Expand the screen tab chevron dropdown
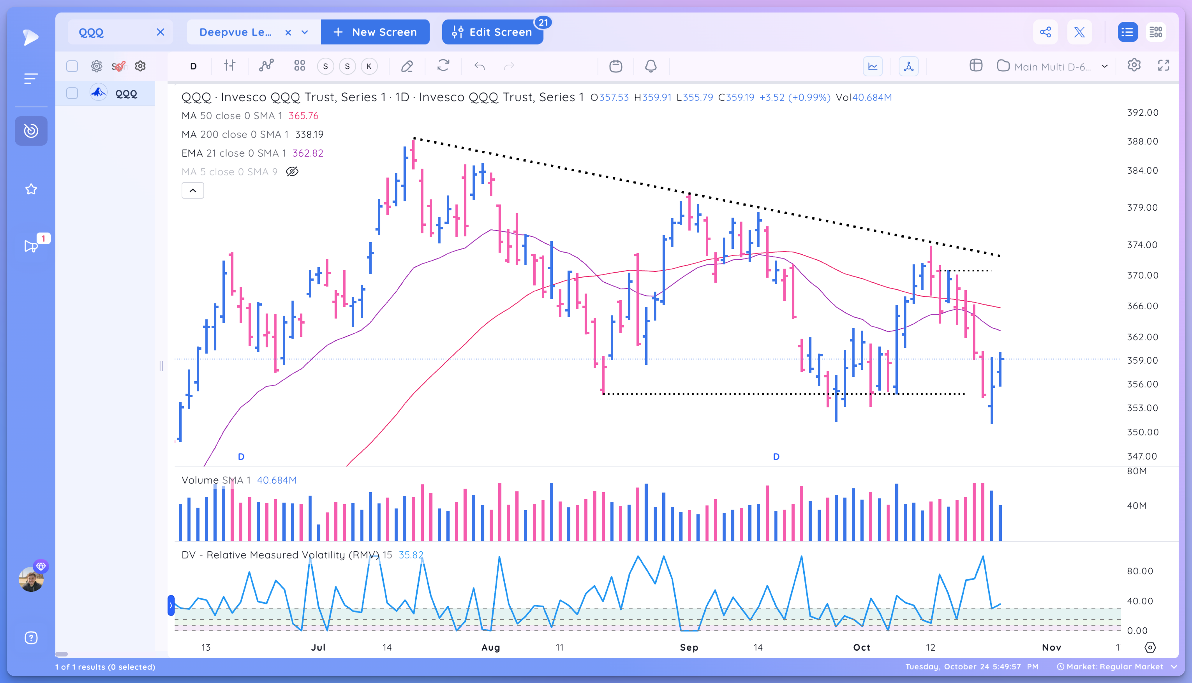The width and height of the screenshot is (1192, 683). 305,32
